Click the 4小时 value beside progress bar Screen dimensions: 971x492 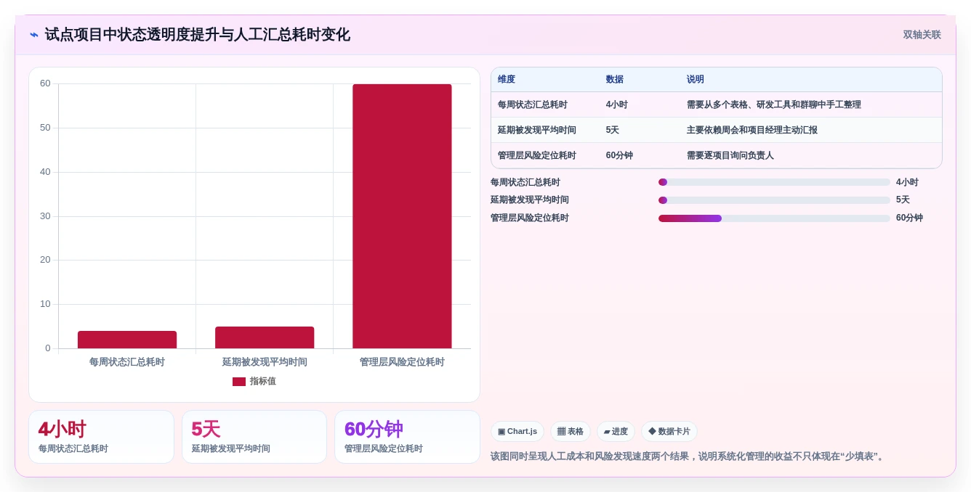[907, 183]
